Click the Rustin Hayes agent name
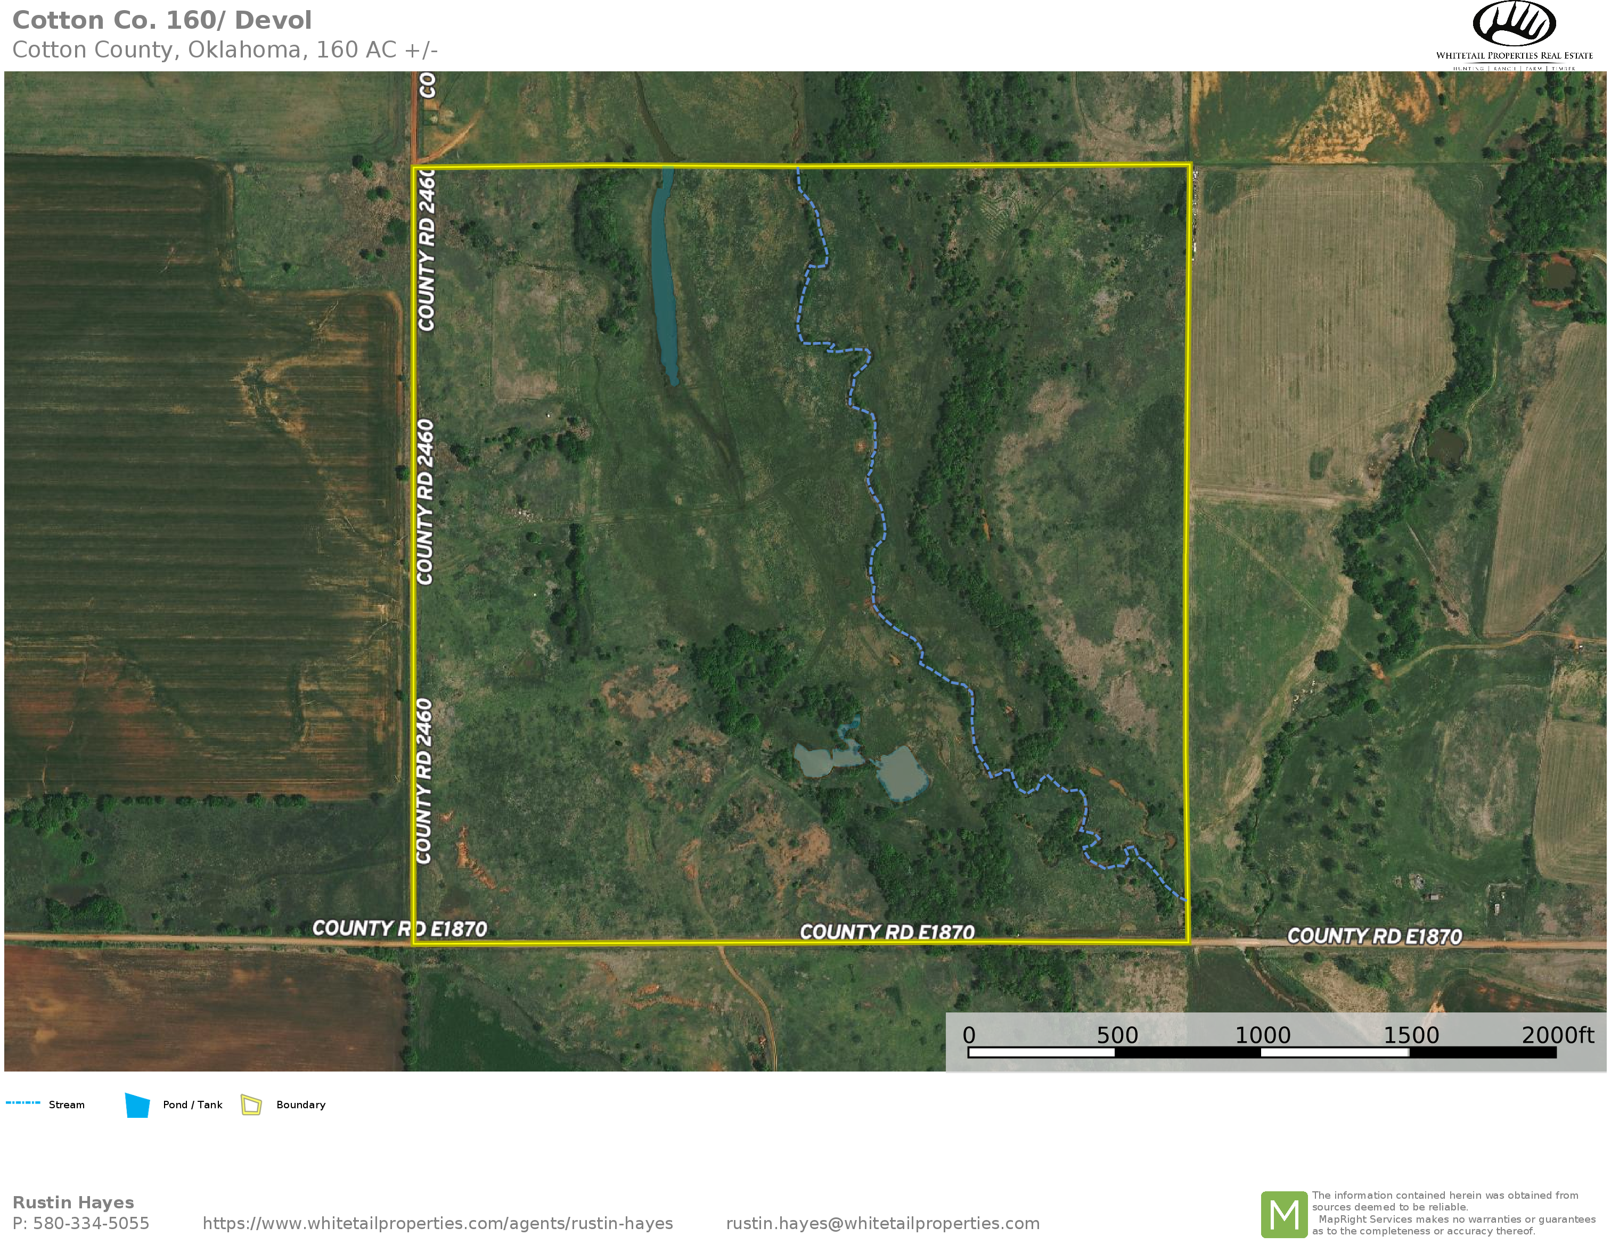 click(x=73, y=1202)
